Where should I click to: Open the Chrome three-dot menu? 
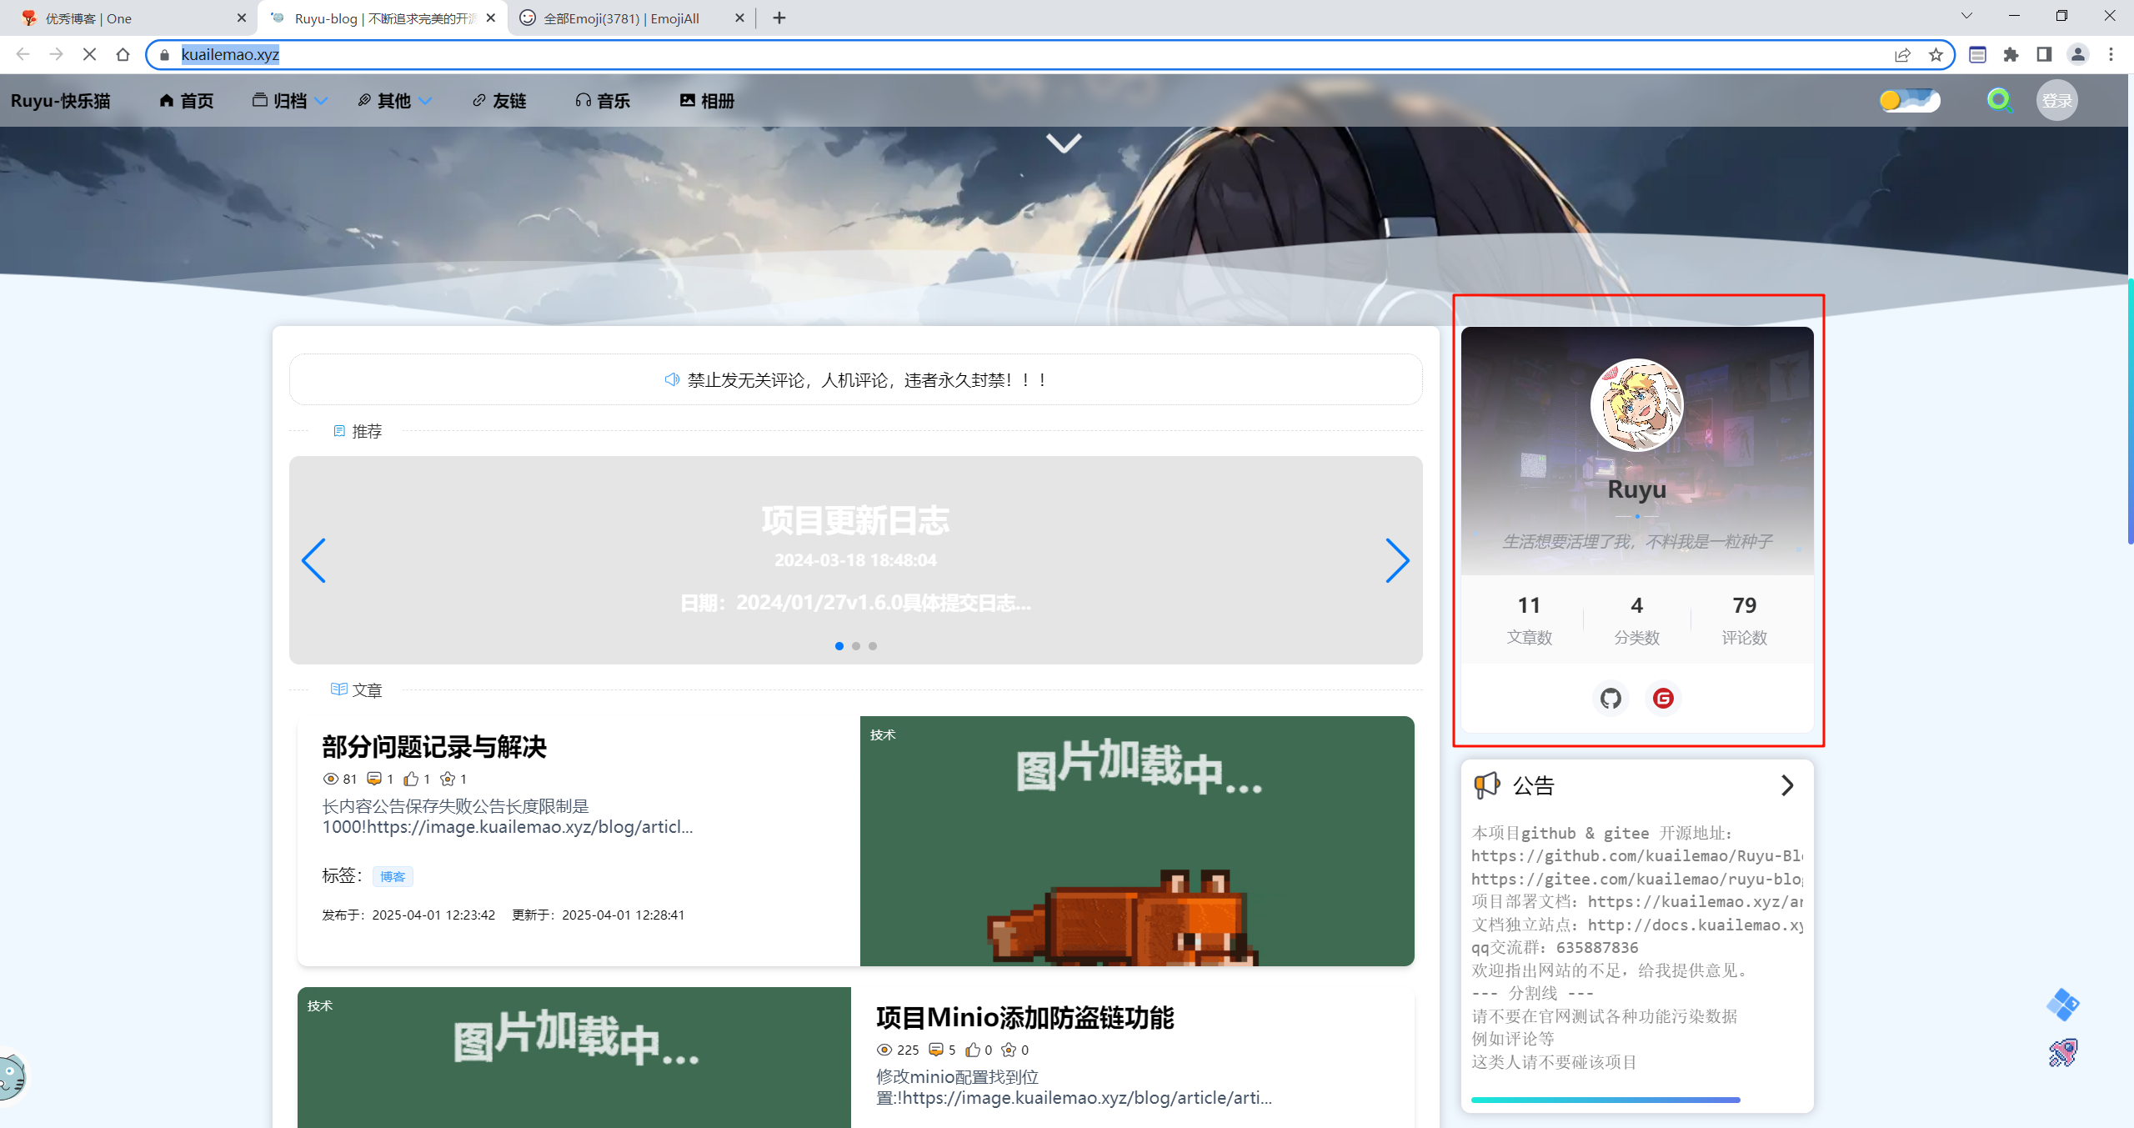click(x=2111, y=54)
